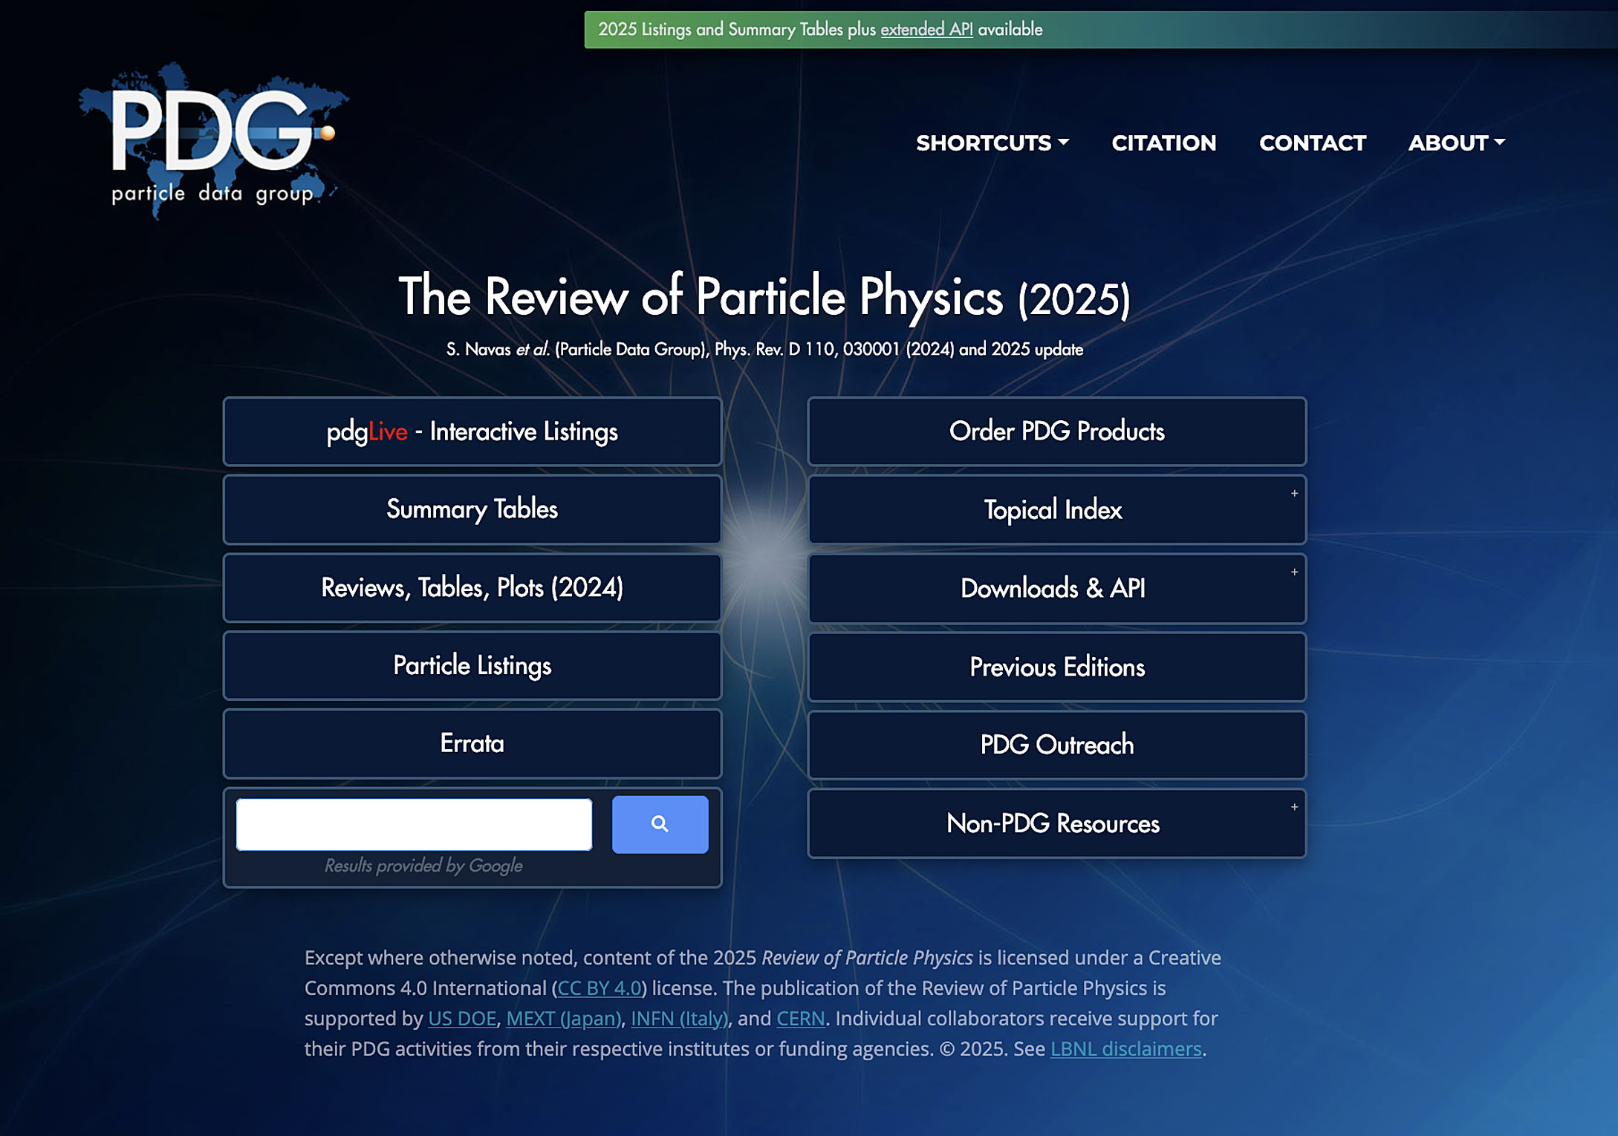1618x1136 pixels.
Task: Open Reviews, Tables, Plots (2024)
Action: [472, 587]
